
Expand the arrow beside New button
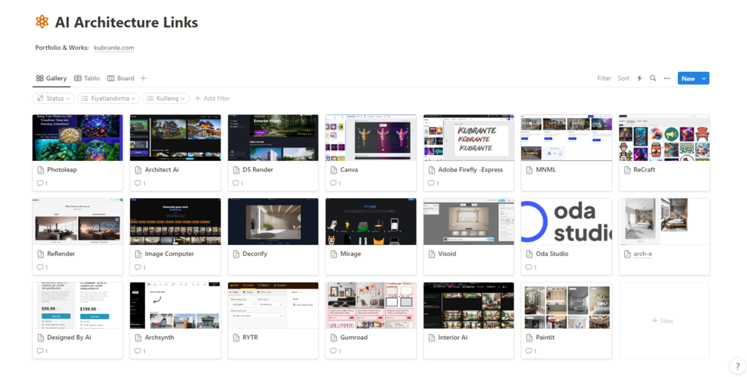(x=704, y=79)
